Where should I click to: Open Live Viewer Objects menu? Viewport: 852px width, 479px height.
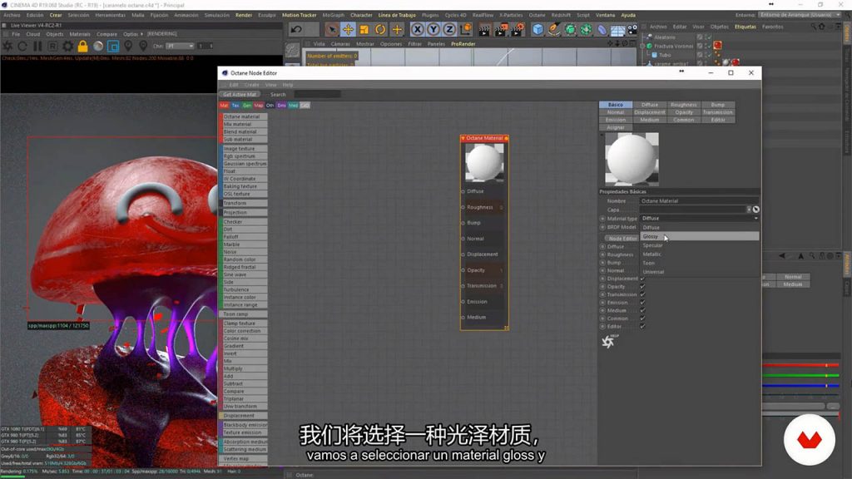point(54,33)
